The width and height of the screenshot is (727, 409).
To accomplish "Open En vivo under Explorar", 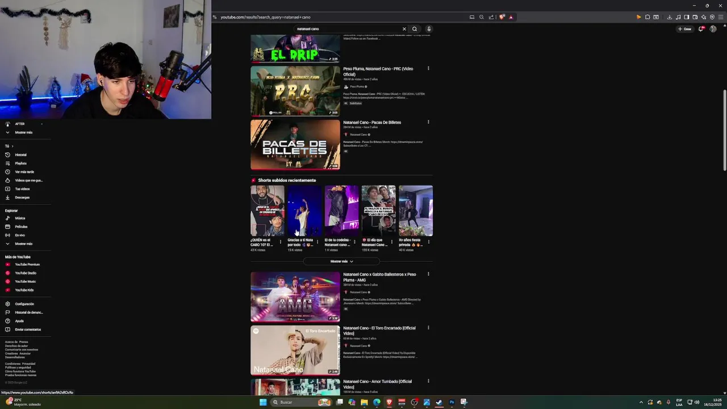I will (20, 235).
